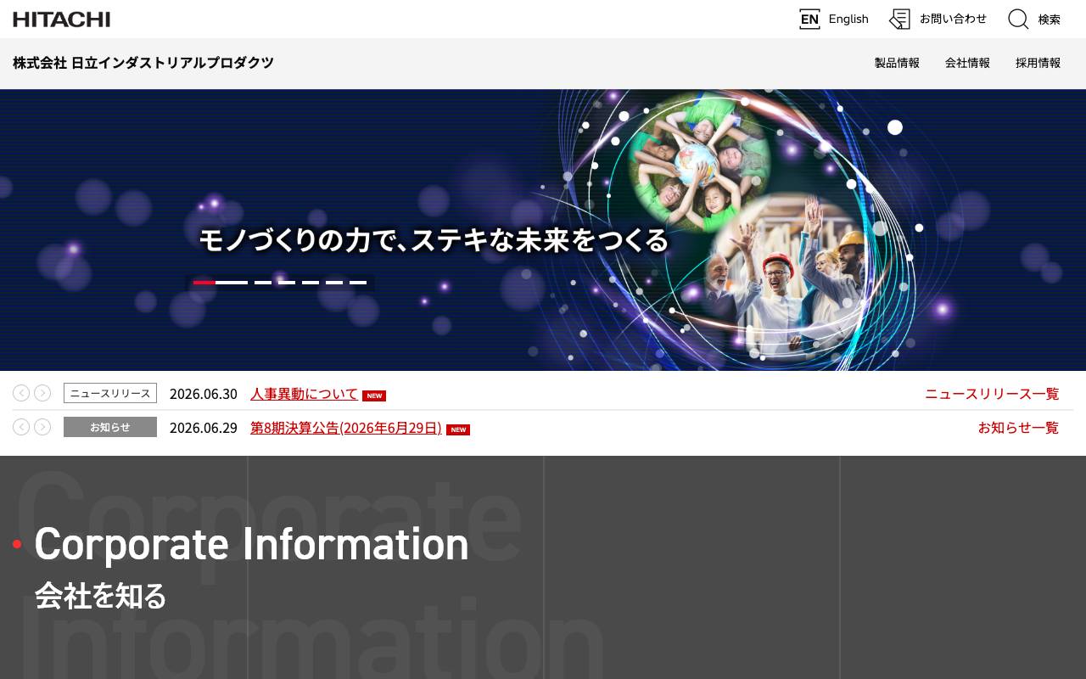
Task: Click the date 2026.06.30
Action: point(204,394)
